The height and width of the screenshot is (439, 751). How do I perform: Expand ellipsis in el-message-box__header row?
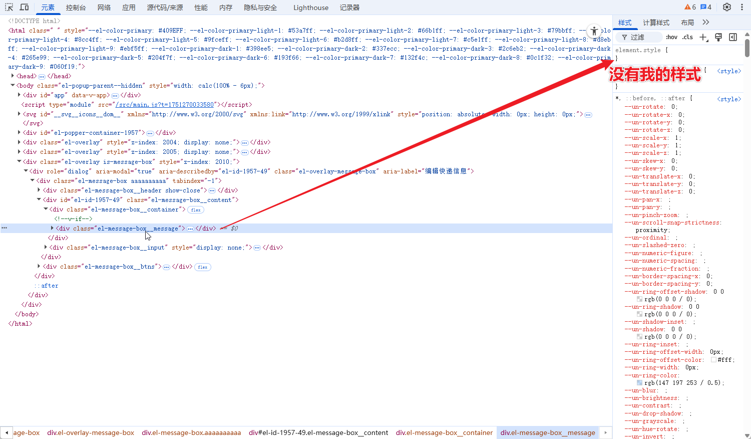(212, 190)
